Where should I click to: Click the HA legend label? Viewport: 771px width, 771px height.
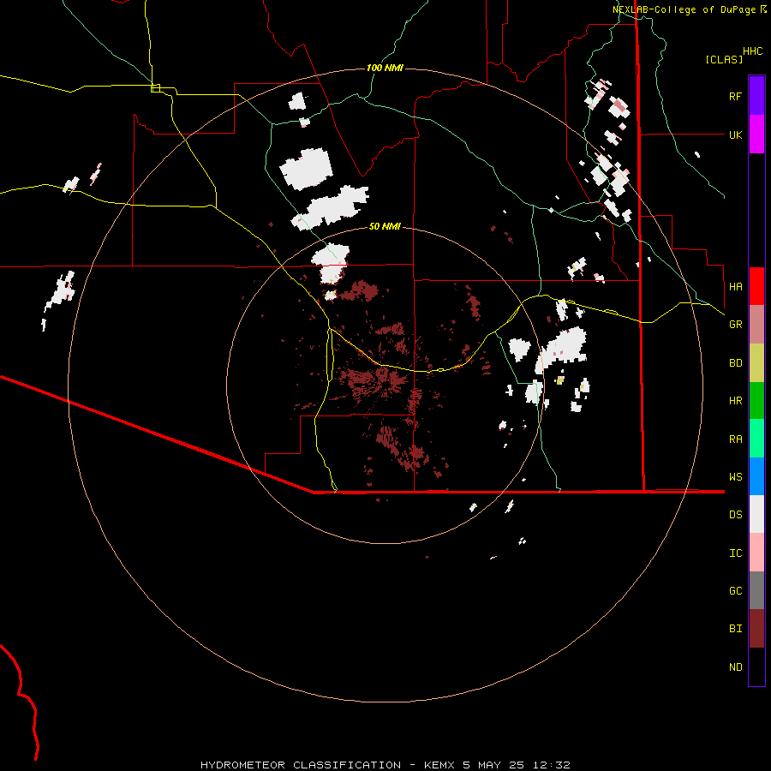point(735,287)
